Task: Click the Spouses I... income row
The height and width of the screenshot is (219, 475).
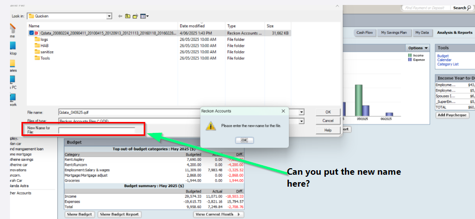Action: click(x=455, y=96)
